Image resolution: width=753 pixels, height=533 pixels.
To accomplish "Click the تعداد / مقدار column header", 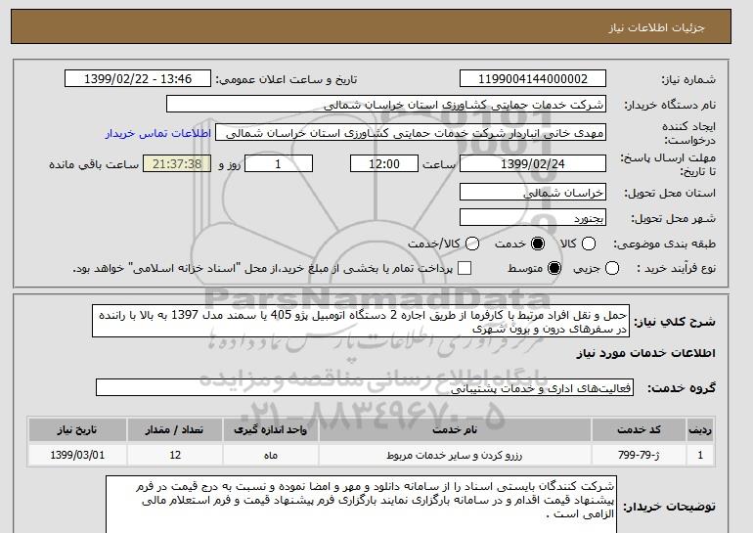I will [x=175, y=429].
